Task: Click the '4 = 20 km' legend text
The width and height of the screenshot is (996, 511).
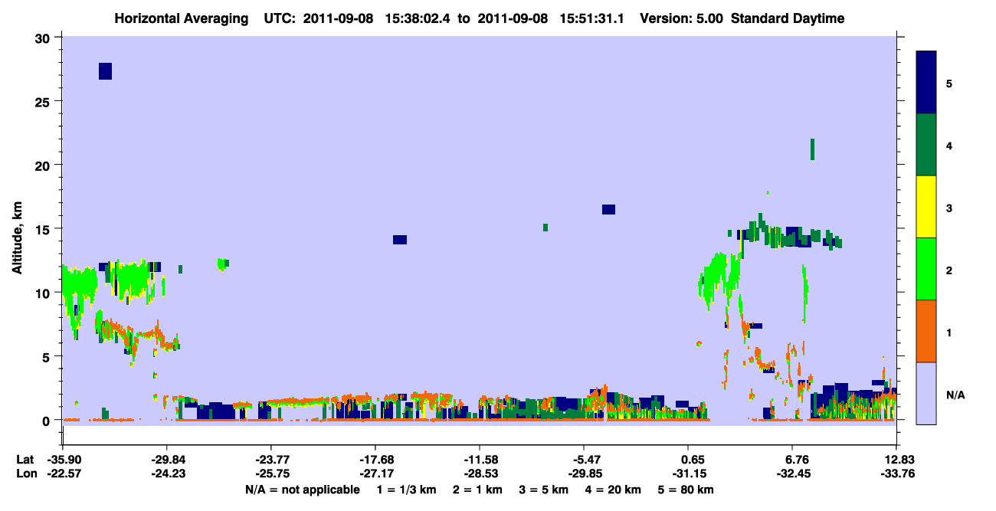Action: coord(614,490)
